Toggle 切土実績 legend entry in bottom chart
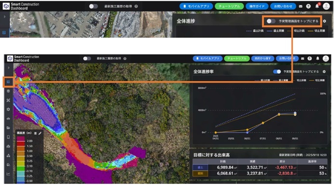Viewport: 335px width, 186px height. 317,80
